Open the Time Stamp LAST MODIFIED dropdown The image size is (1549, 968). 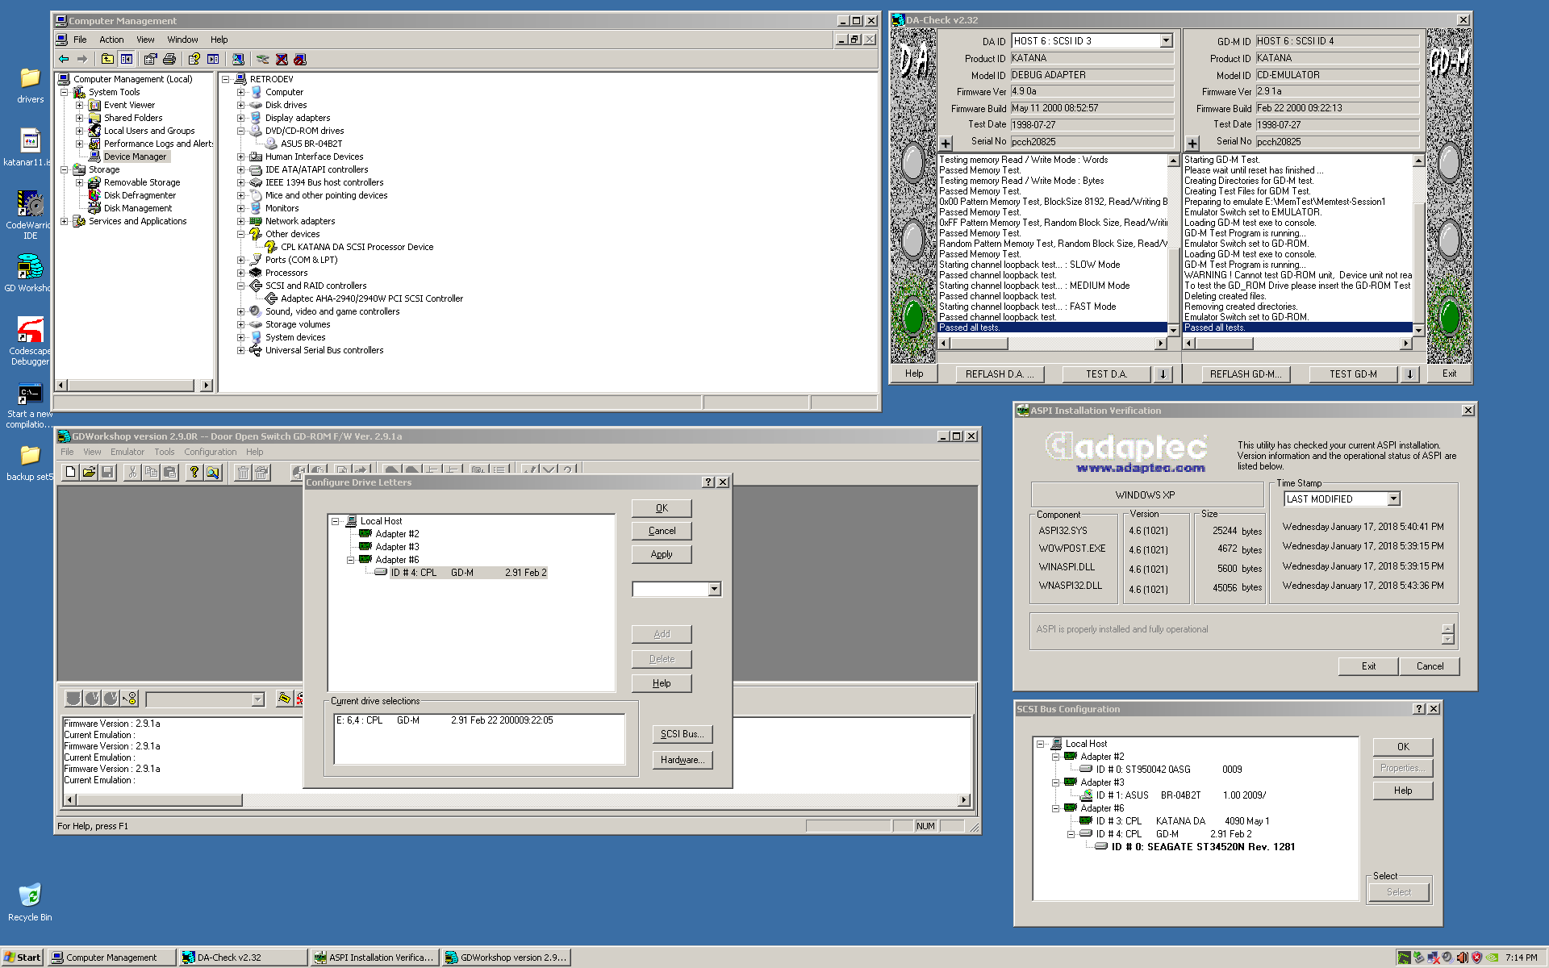coord(1393,499)
